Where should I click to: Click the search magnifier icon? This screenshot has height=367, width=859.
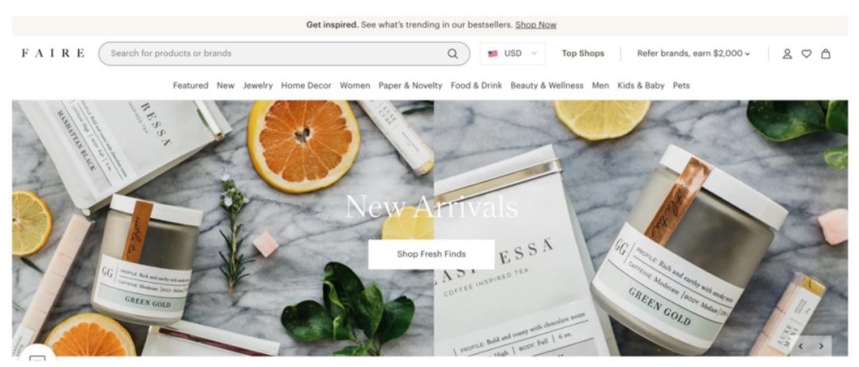point(453,53)
